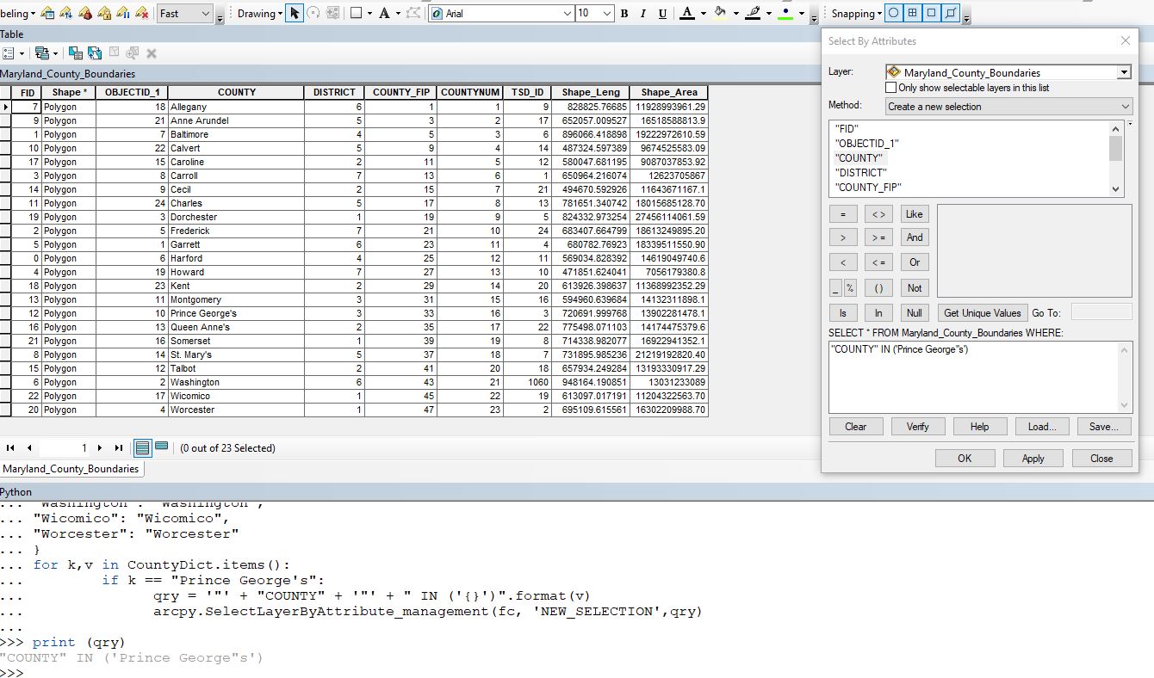Click the Zoom to Selected Elements icon
Screen dimensions: 1154x678
click(333, 14)
